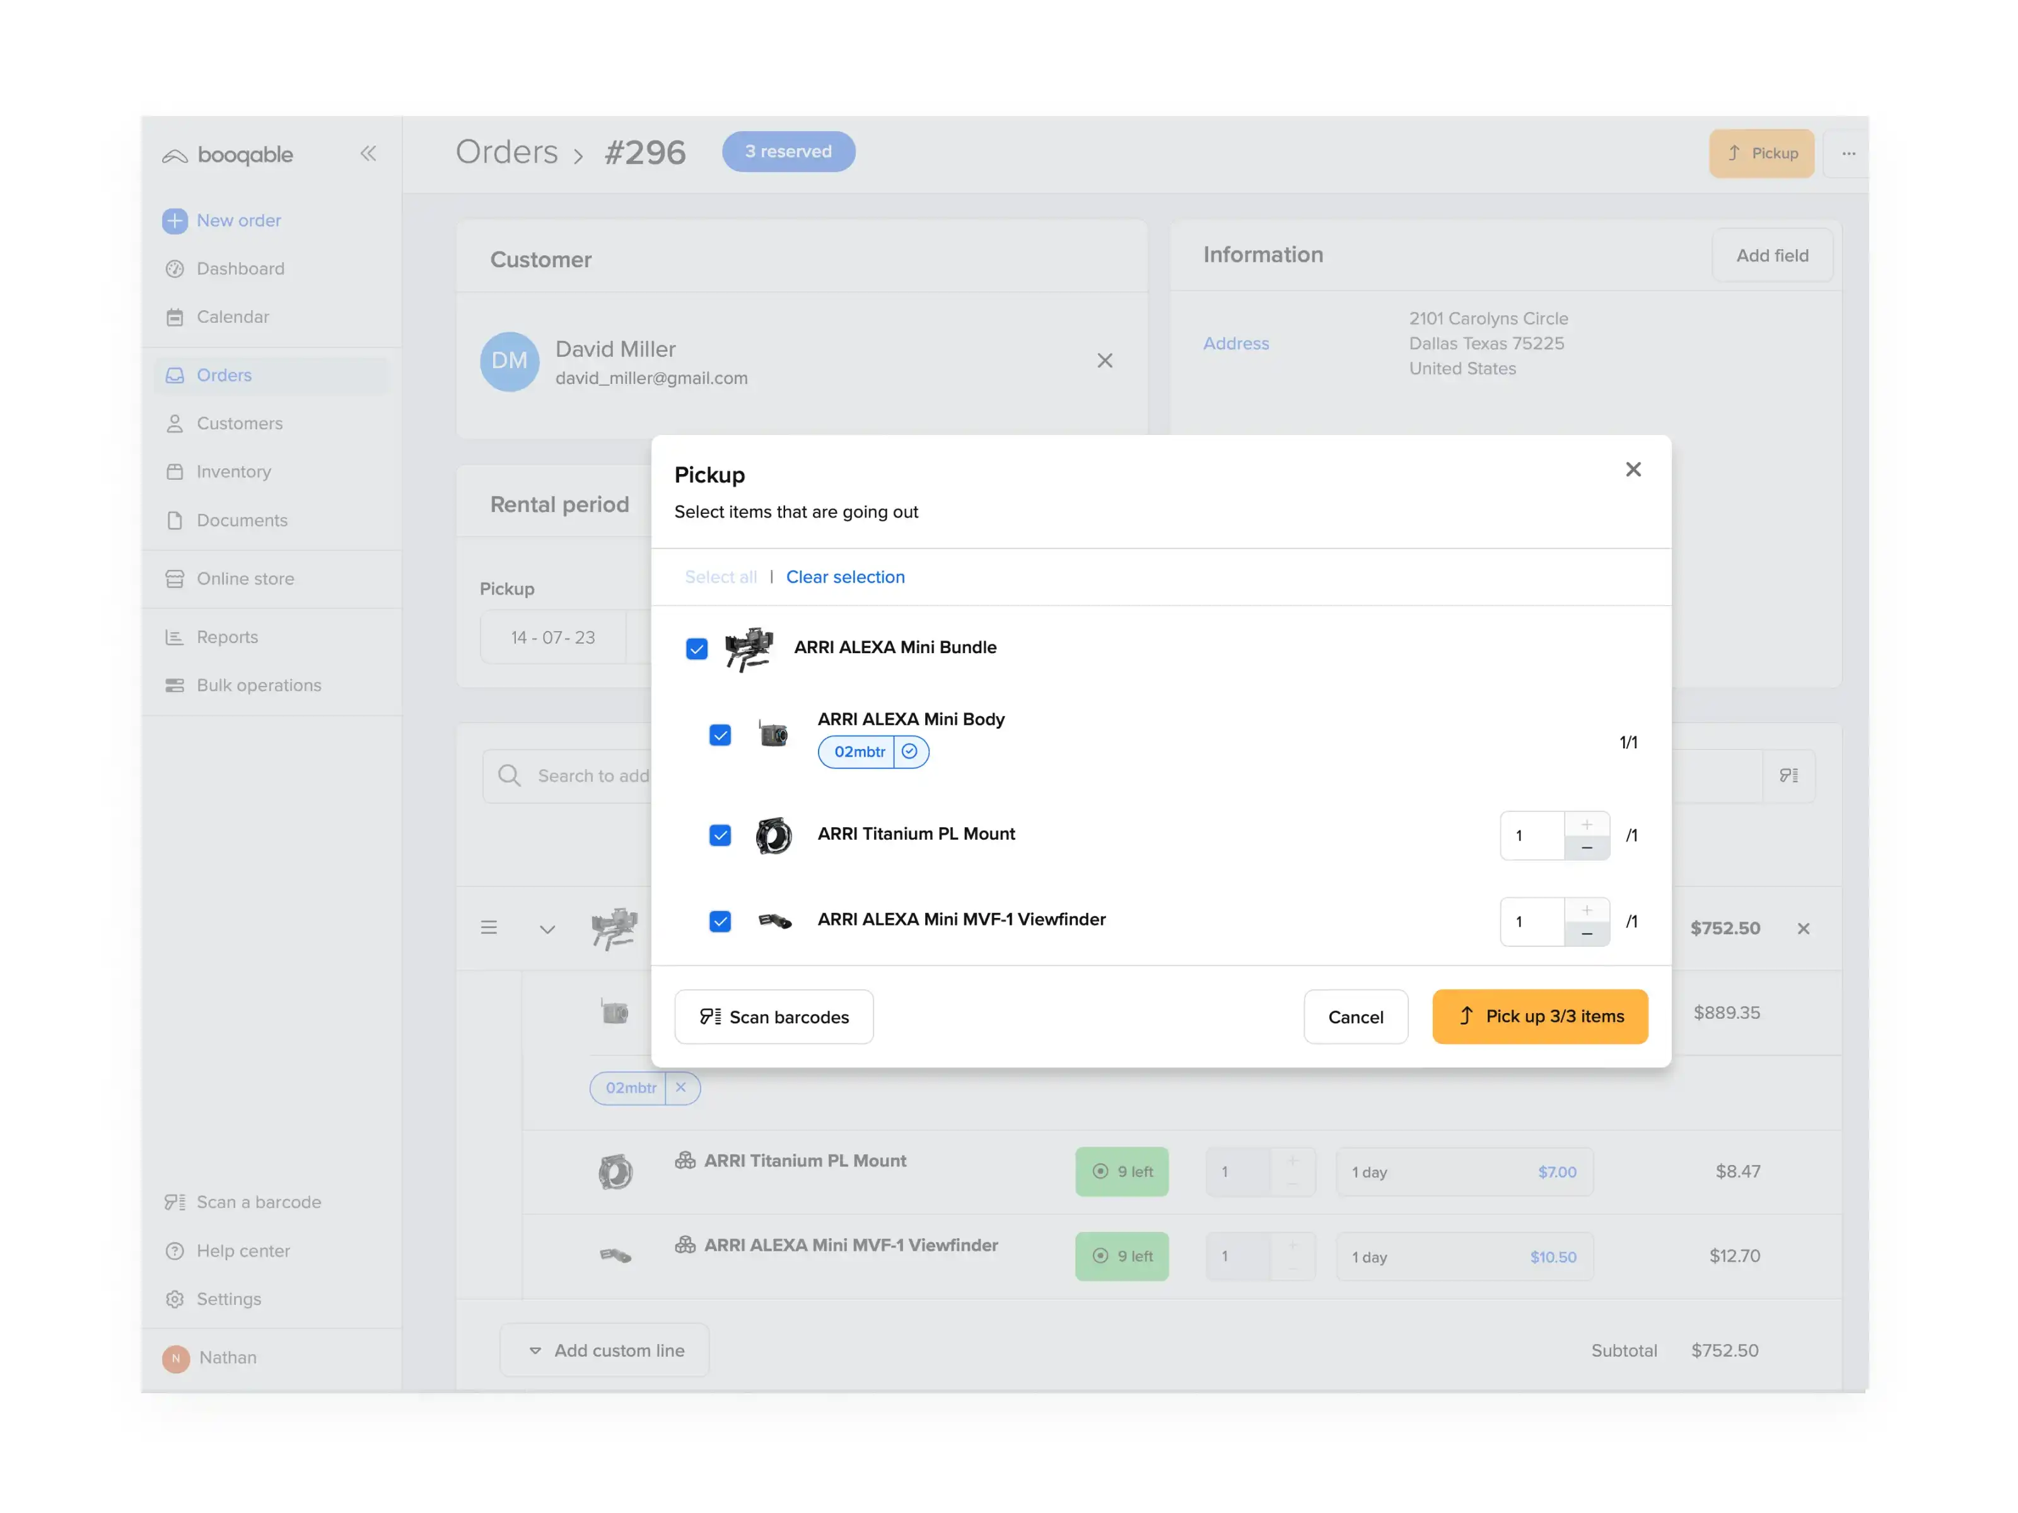This screenshot has width=2018, height=1513.
Task: Delete the bundle order line with the X
Action: [x=1803, y=929]
